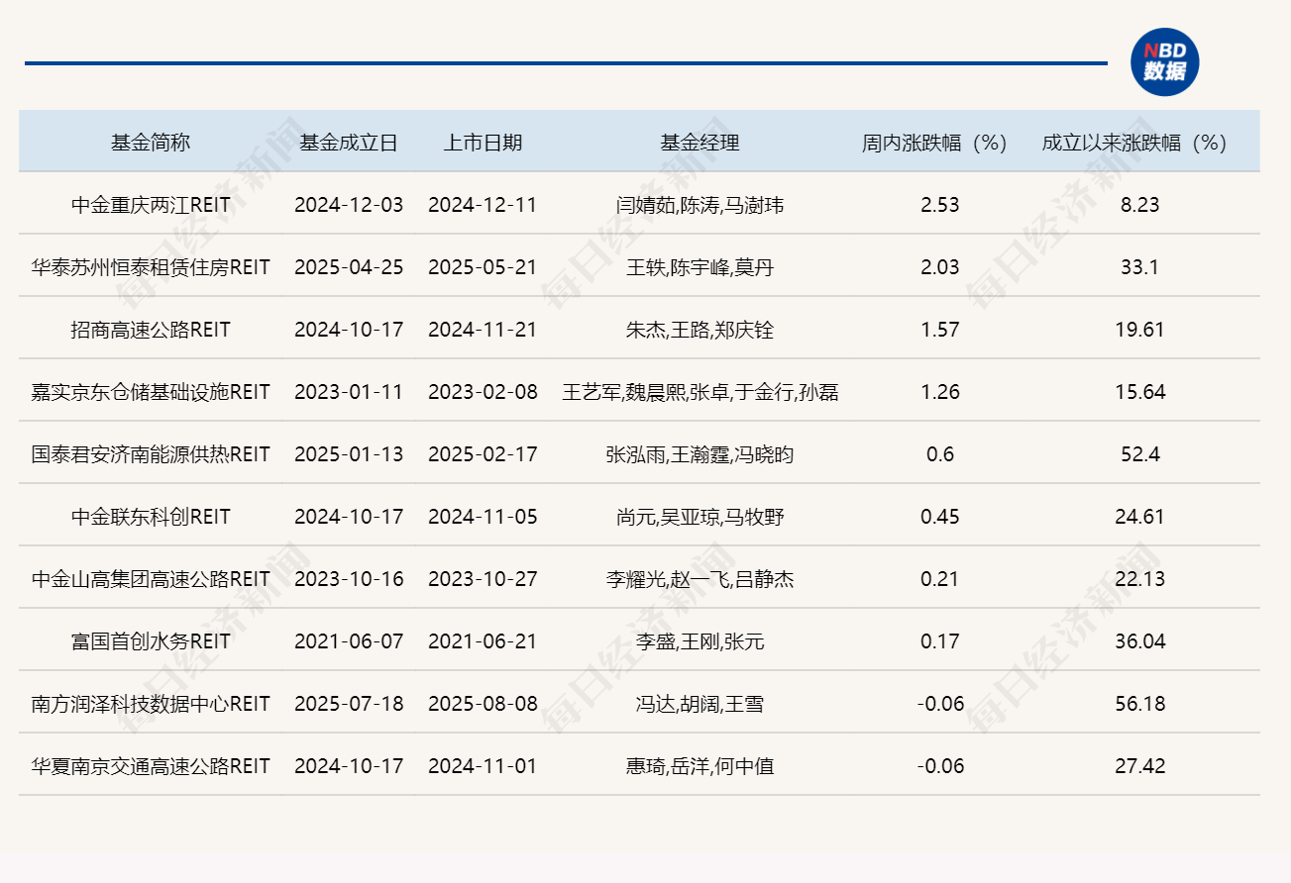Select the 招商高速公路REIT fund name
This screenshot has height=883, width=1291.
tap(151, 330)
